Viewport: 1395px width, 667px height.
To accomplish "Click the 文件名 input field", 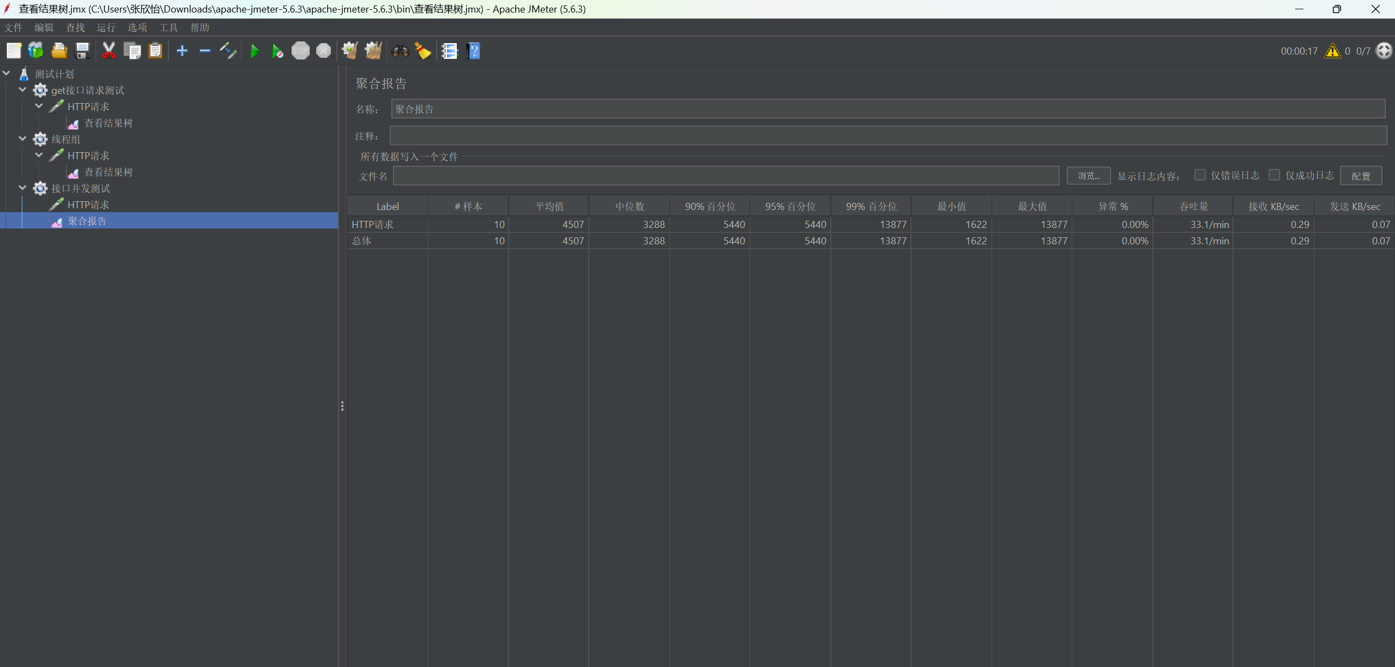I will (x=725, y=176).
